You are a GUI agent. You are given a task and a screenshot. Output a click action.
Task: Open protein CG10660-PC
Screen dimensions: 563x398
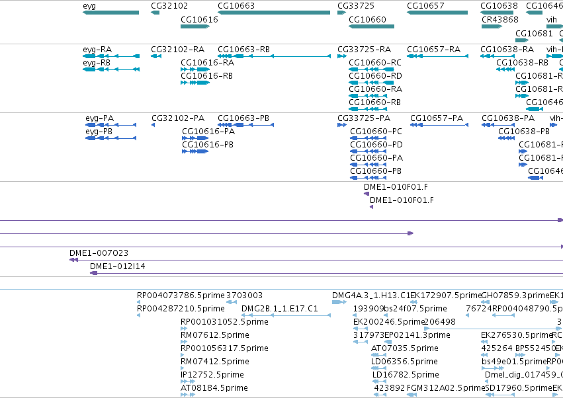pos(376,132)
